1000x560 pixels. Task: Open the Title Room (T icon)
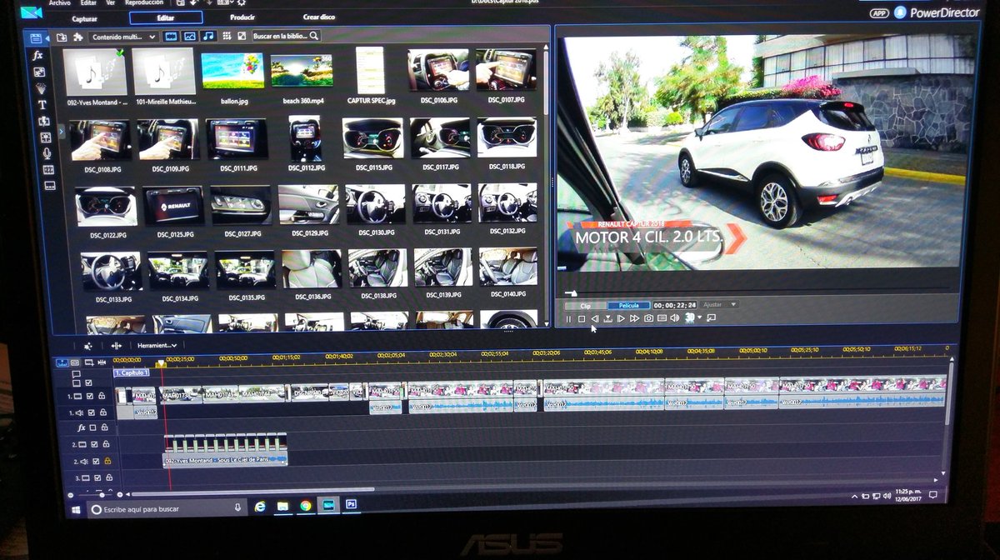[42, 104]
